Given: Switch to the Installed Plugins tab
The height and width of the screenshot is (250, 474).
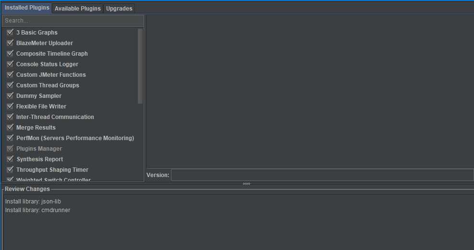Looking at the screenshot, I should coord(26,8).
